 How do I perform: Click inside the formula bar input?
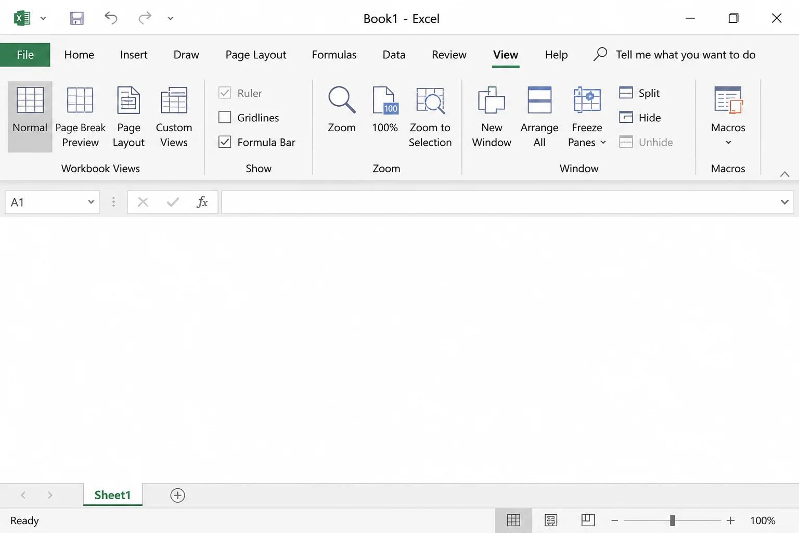click(499, 202)
